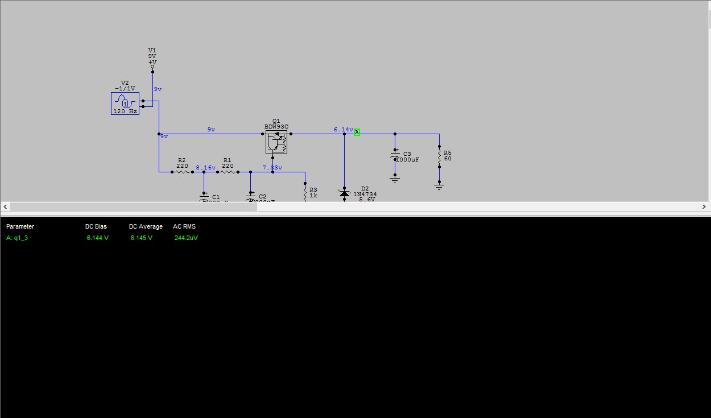Click the 6.144 V DC Bias value
This screenshot has height=418, width=711.
tap(98, 238)
